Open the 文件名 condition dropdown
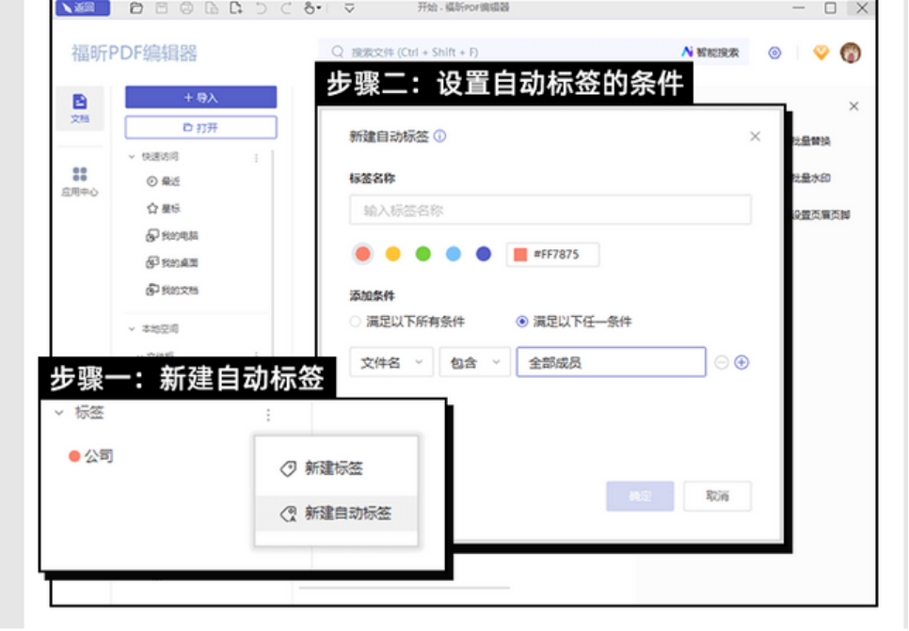This screenshot has height=631, width=909. tap(391, 363)
